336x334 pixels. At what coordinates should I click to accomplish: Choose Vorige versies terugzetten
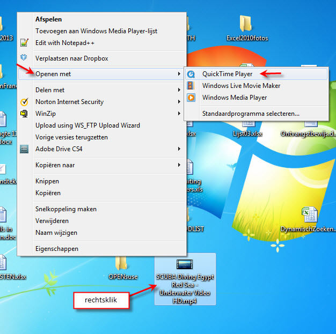[x=102, y=137]
